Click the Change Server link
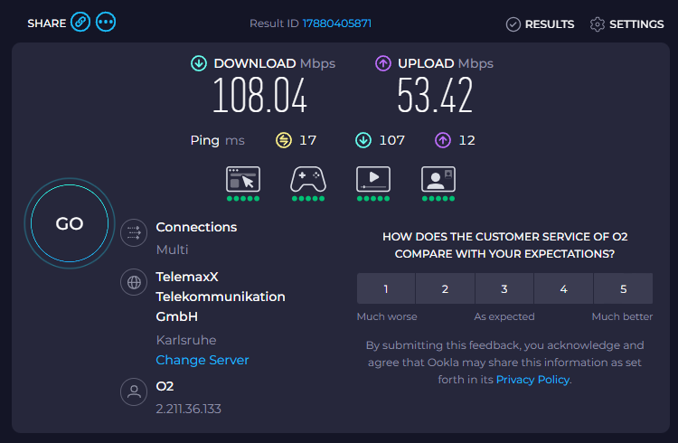The image size is (678, 443). (202, 360)
